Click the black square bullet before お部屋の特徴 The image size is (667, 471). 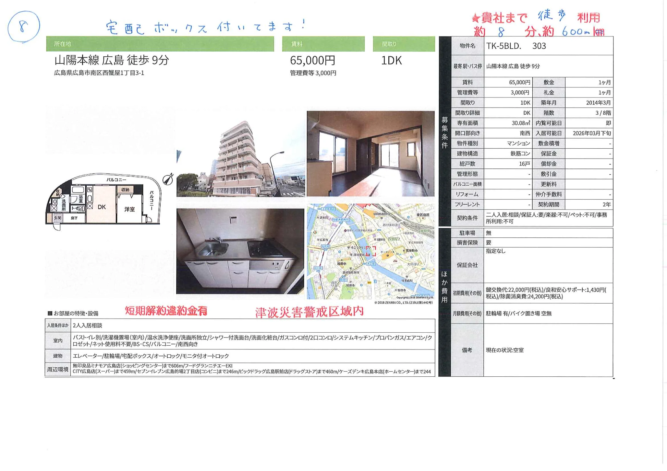[50, 313]
